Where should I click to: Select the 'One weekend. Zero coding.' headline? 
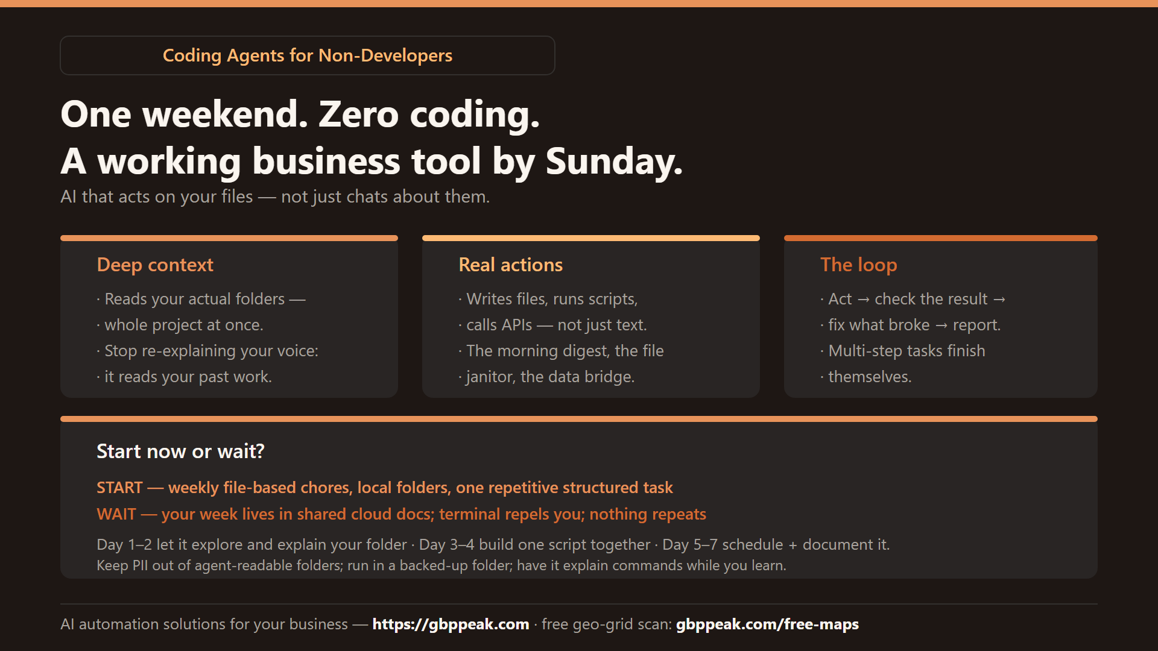click(300, 114)
